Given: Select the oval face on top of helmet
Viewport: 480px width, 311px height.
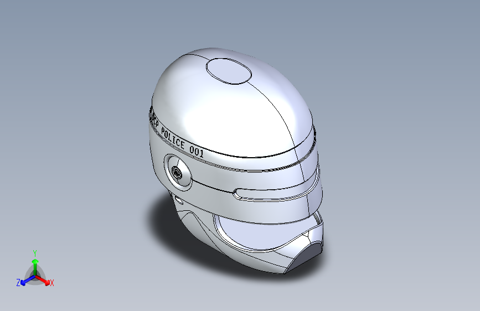Looking at the screenshot, I should point(229,71).
